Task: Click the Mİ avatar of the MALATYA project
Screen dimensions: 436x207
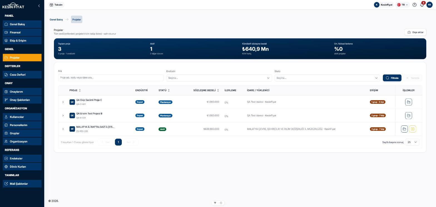Action: click(x=72, y=129)
